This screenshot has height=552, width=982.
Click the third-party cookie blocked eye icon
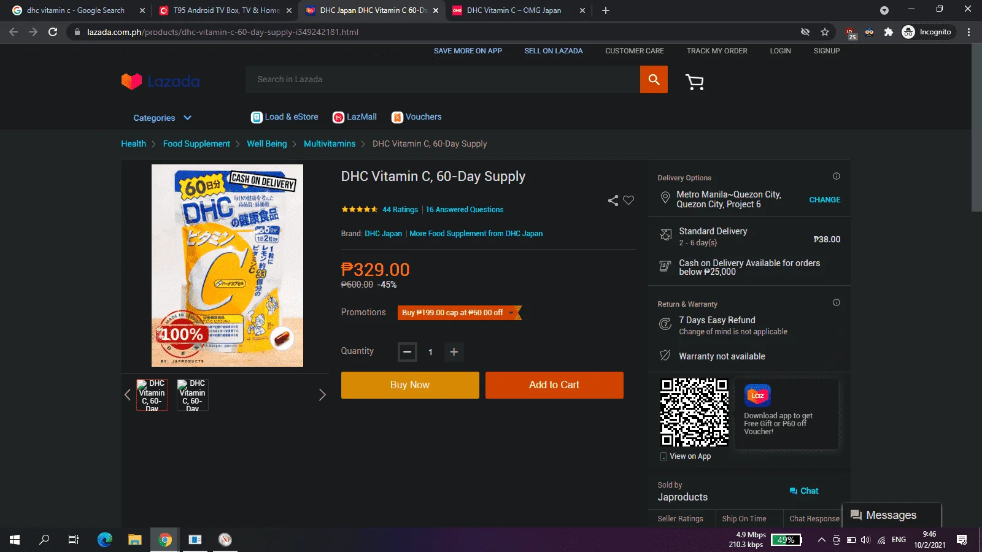coord(805,32)
